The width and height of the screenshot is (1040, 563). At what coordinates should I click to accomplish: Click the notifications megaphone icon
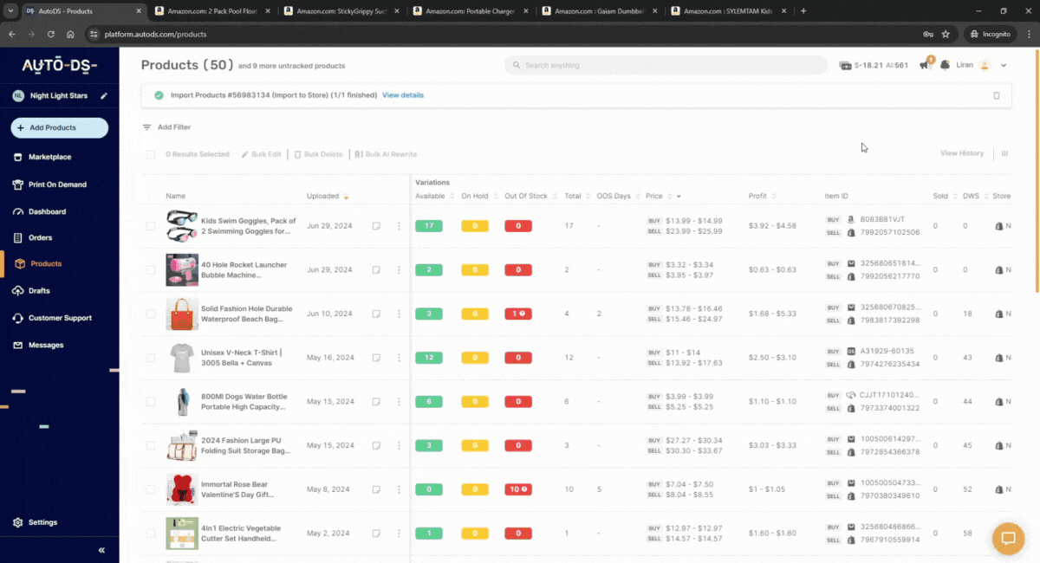pyautogui.click(x=926, y=66)
